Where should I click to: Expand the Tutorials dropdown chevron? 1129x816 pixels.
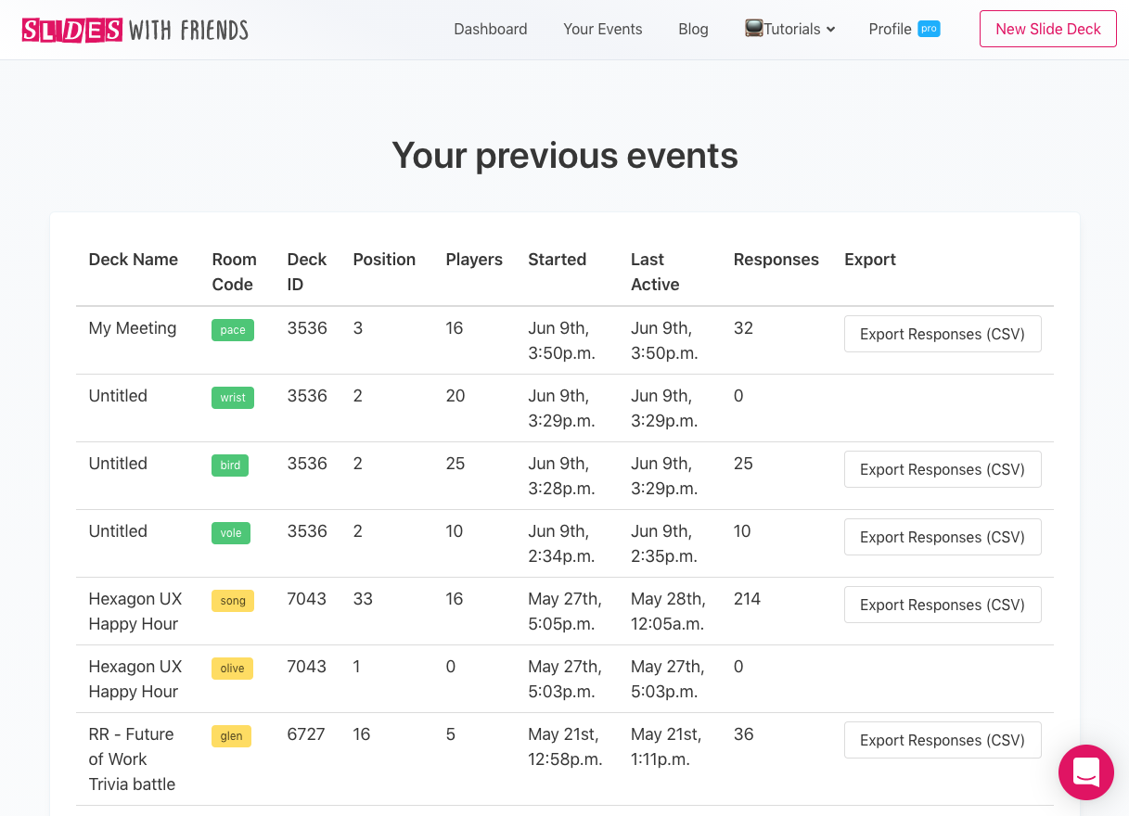[x=831, y=30]
